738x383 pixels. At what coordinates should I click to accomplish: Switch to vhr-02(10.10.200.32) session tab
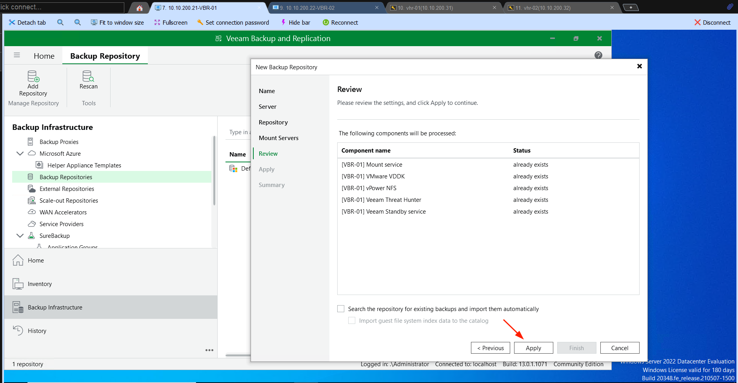tap(561, 8)
